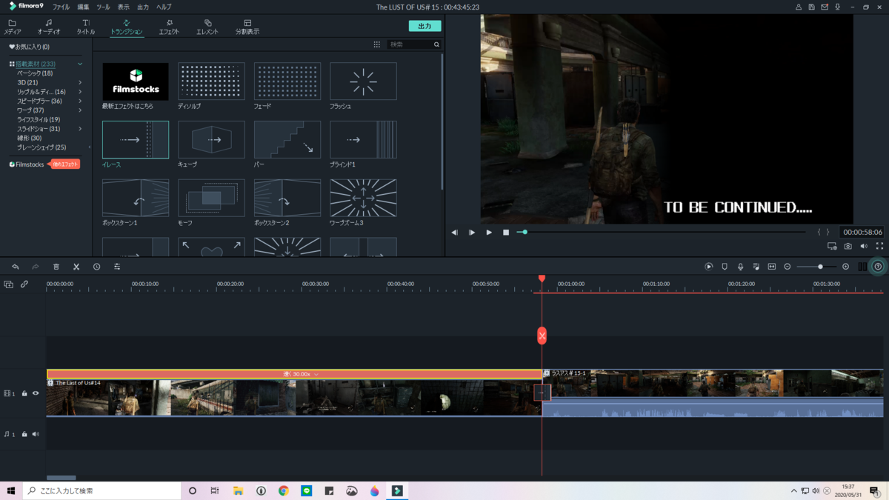Click the scissors split icon in toolbar
This screenshot has width=889, height=500.
coord(76,267)
